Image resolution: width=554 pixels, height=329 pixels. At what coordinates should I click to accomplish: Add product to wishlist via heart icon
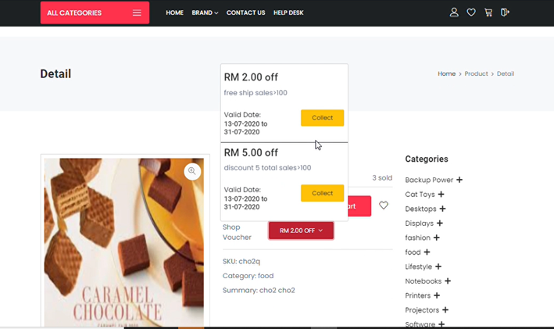[384, 205]
